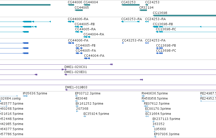Click protein CG34253-PA label
216x138 pixels.
coord(155,40)
